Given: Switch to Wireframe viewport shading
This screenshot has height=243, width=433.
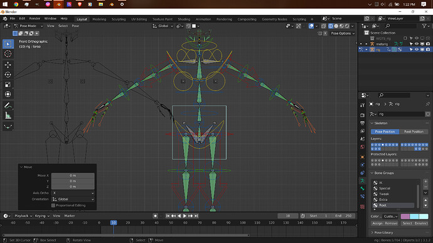Looking at the screenshot, I should 331,26.
